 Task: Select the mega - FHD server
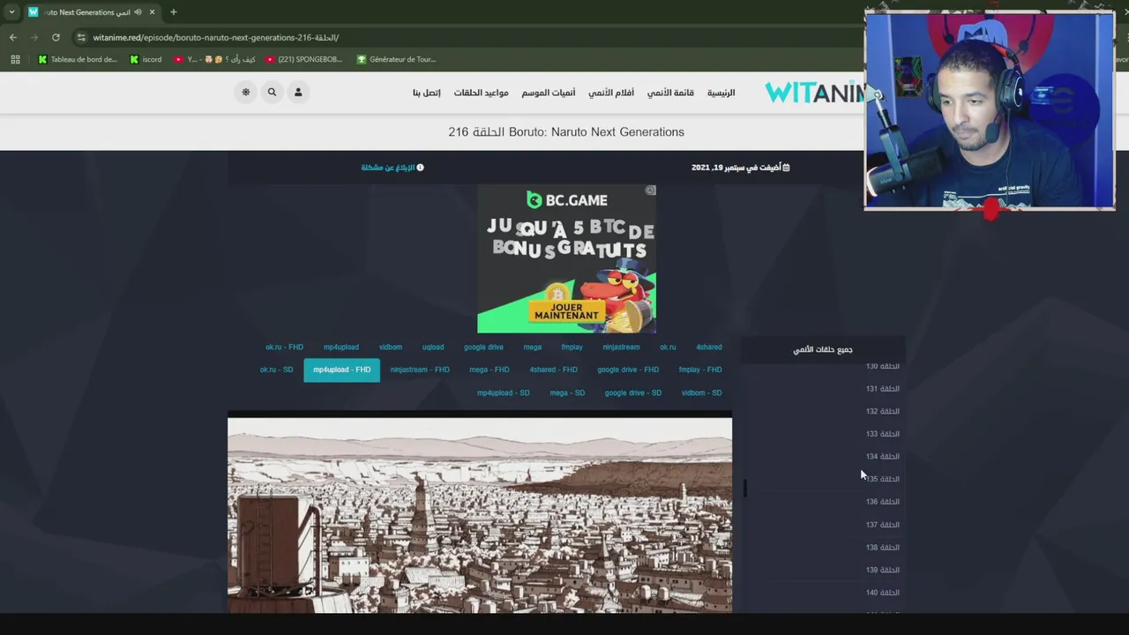[490, 370]
